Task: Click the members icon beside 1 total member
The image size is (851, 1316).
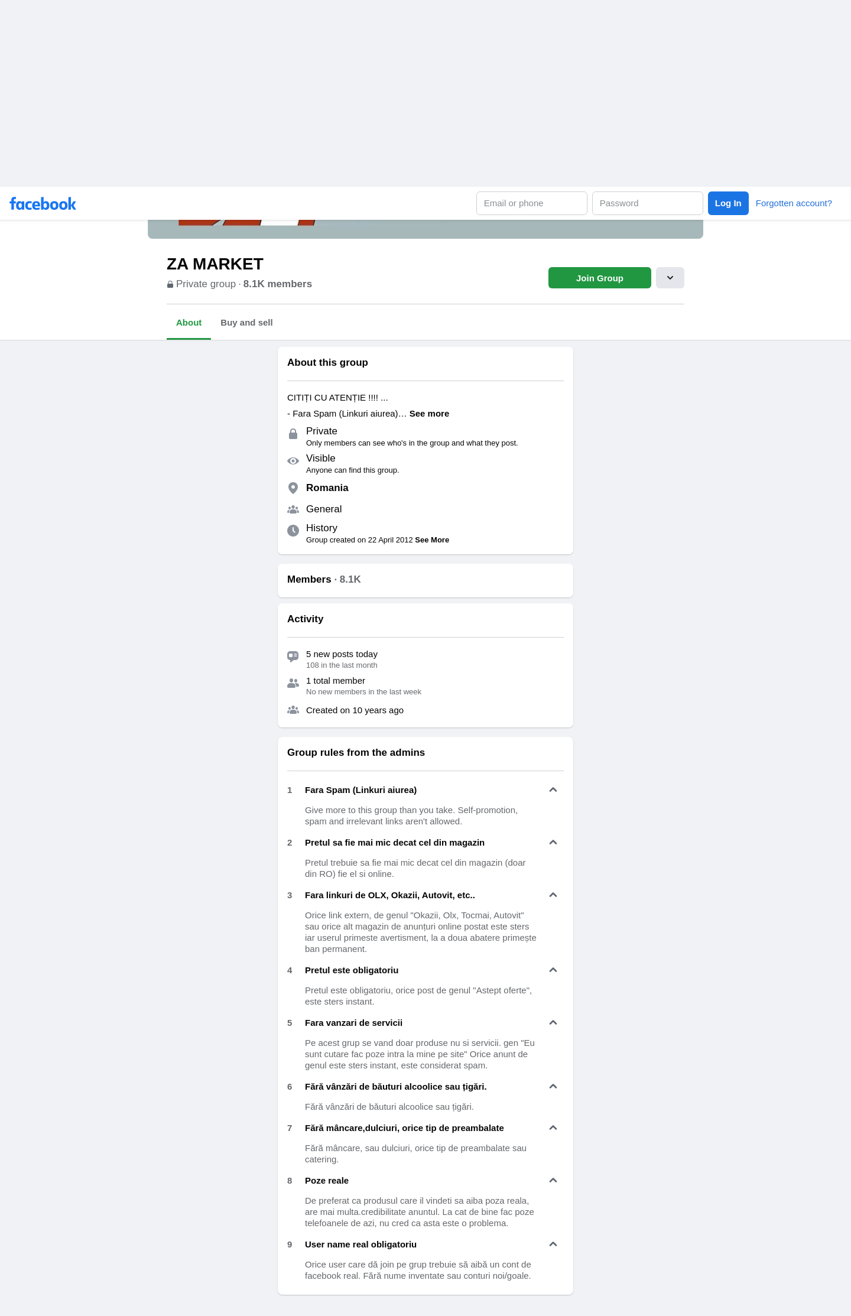Action: (x=293, y=683)
